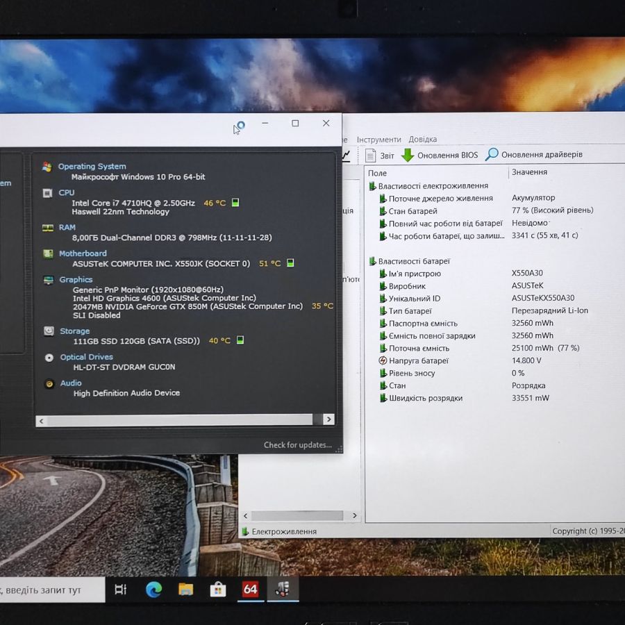Viewport: 625px width, 625px height.
Task: Click the Windows search box on taskbar
Action: 52,590
